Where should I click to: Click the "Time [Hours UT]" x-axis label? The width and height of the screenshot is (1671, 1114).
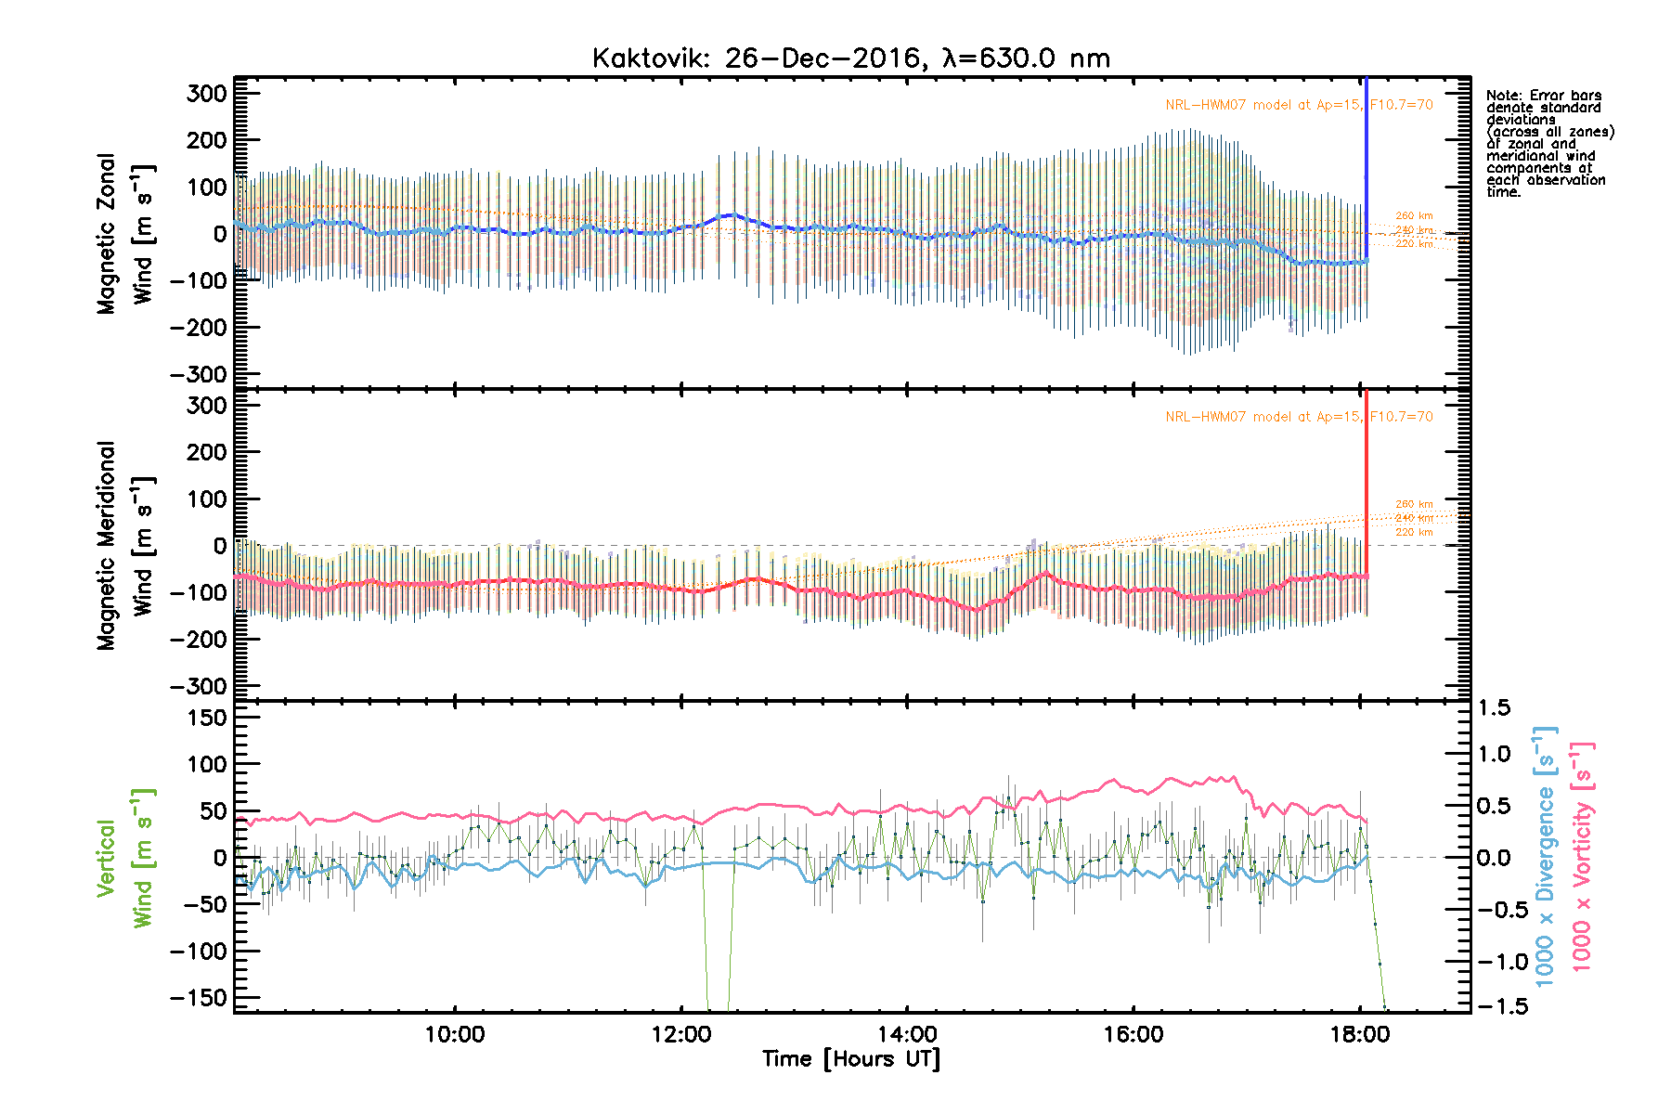[850, 1059]
